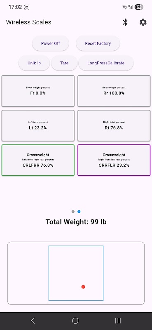The image size is (152, 330).
Task: Click the Reset Factory button
Action: 98,43
